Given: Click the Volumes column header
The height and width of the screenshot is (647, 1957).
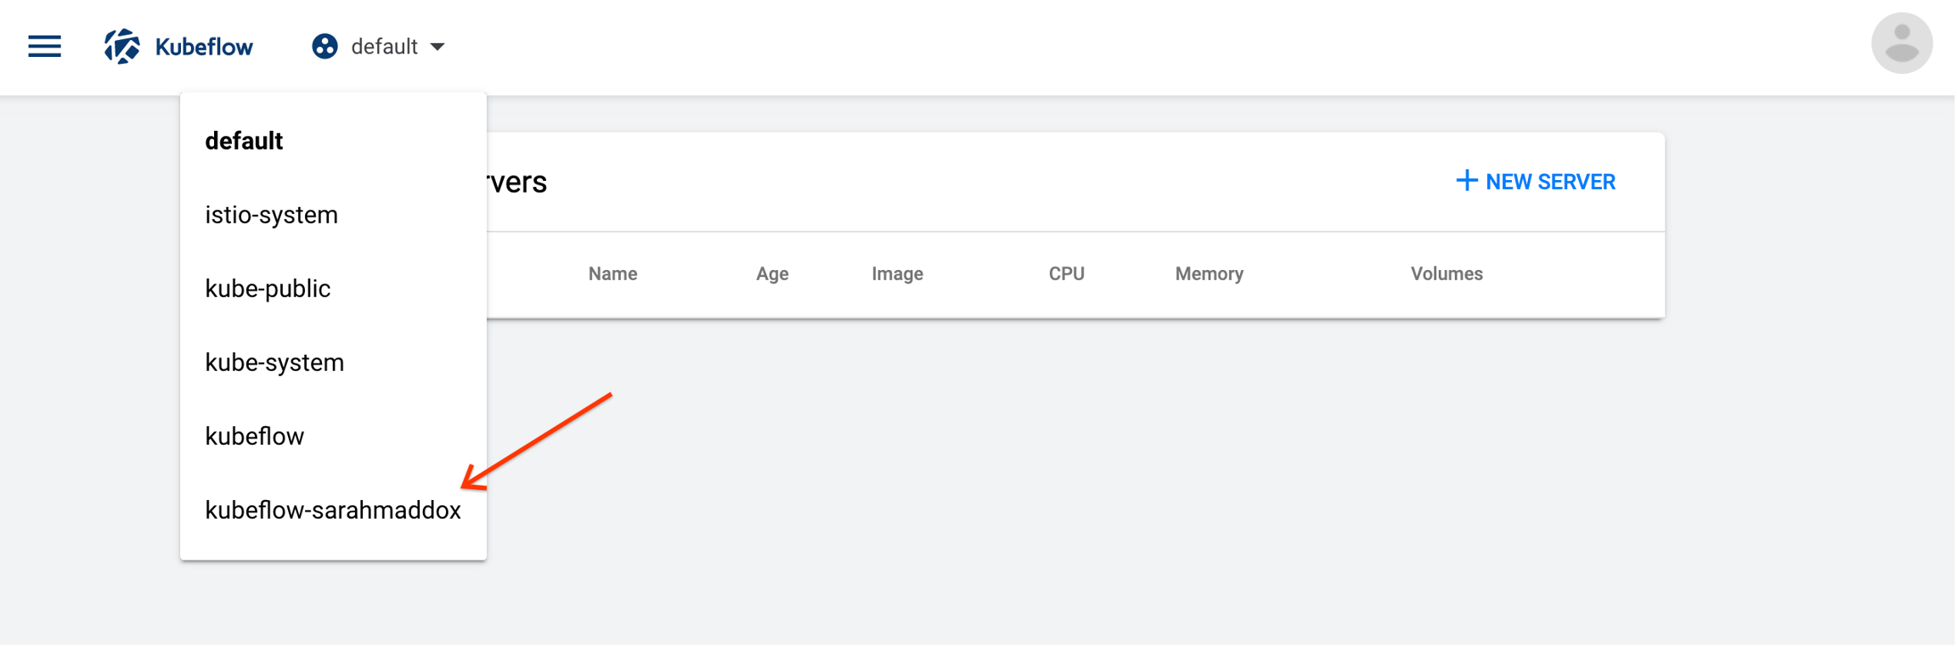Looking at the screenshot, I should tap(1447, 273).
